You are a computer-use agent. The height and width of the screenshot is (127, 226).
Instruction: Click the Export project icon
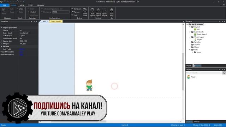[104, 10]
